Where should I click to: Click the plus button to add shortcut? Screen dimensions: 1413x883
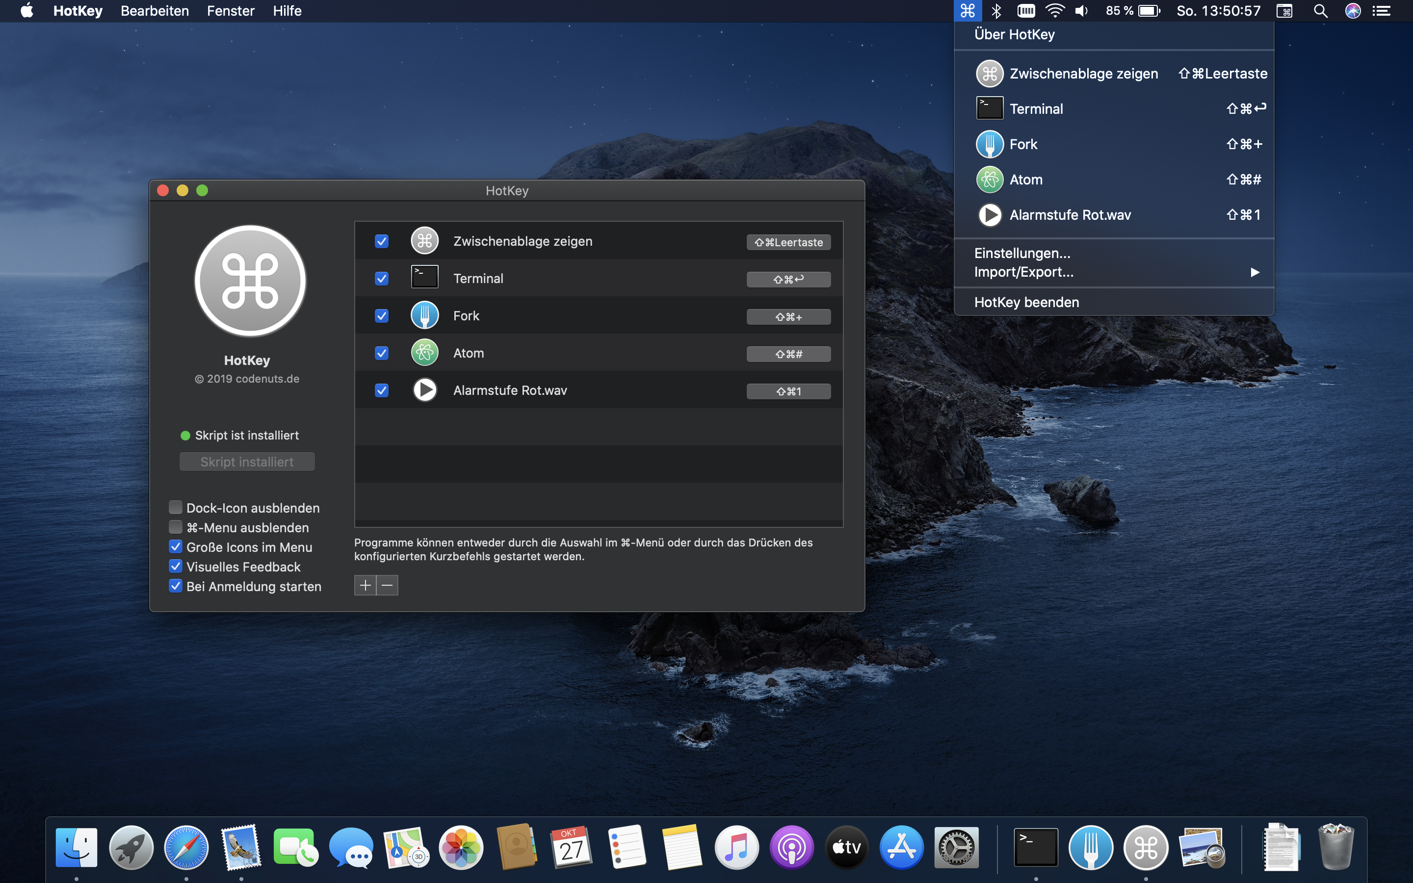tap(365, 585)
